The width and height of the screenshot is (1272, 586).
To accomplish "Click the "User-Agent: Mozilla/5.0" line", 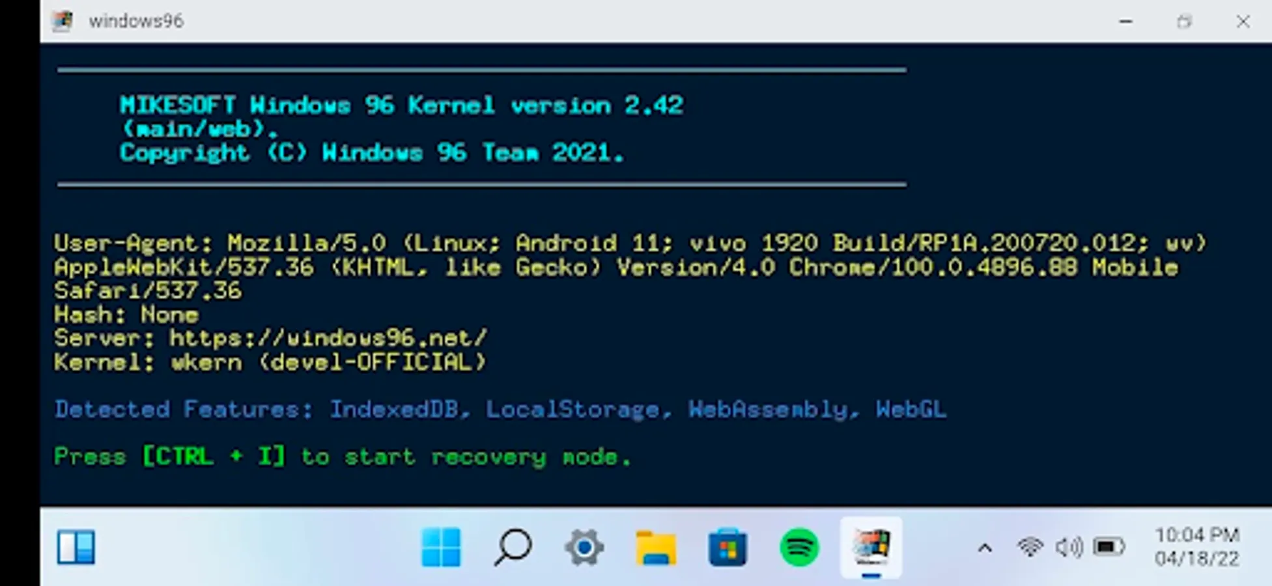I will click(630, 243).
